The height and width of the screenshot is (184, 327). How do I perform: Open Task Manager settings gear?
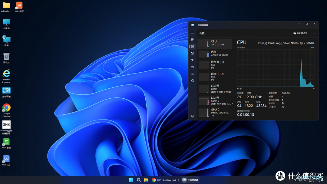pos(193,116)
